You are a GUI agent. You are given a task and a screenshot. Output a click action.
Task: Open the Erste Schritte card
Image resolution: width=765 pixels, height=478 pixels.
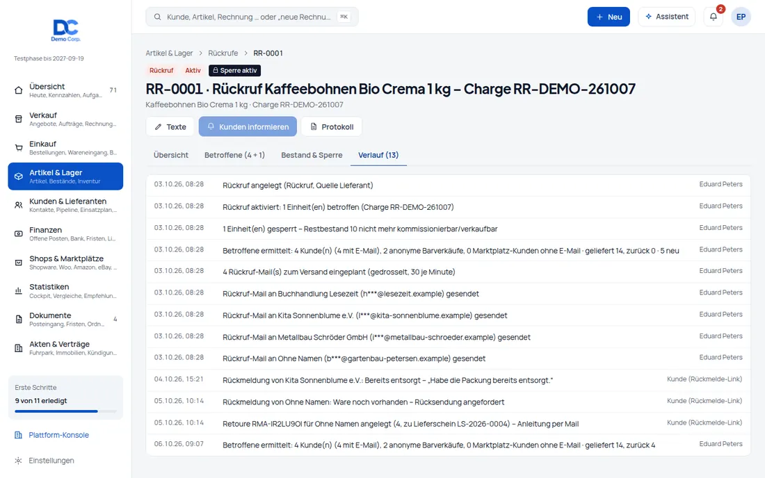tap(65, 397)
